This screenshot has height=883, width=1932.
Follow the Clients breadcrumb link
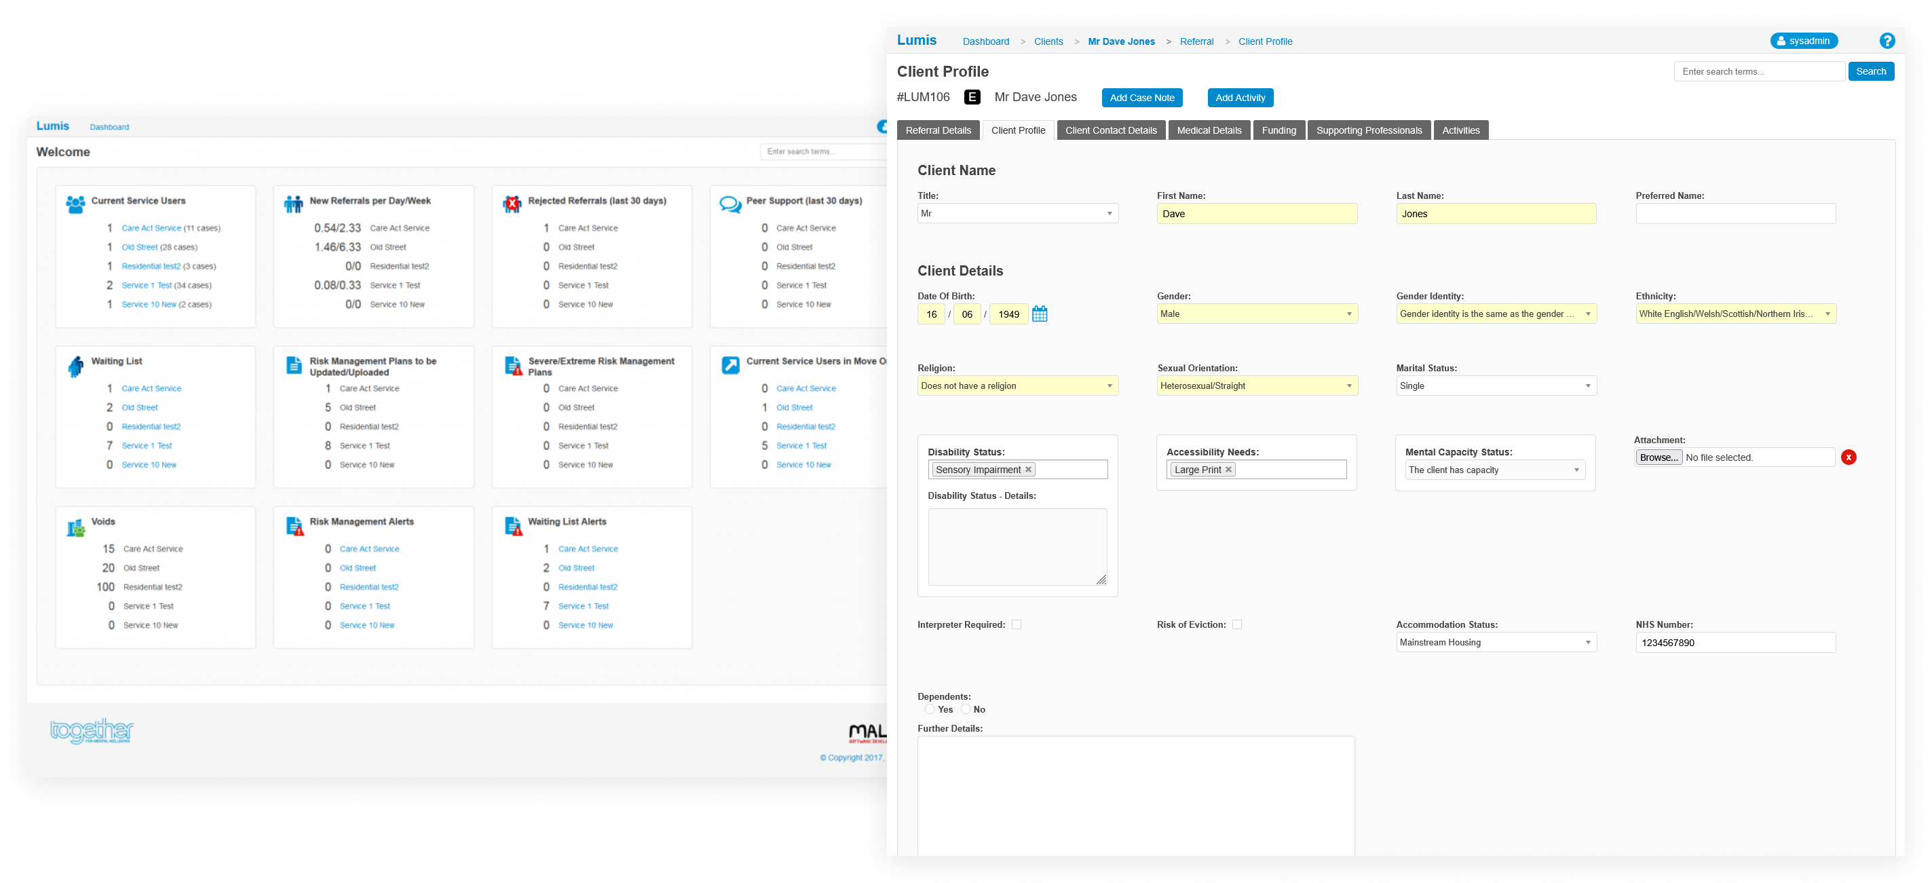point(1048,41)
